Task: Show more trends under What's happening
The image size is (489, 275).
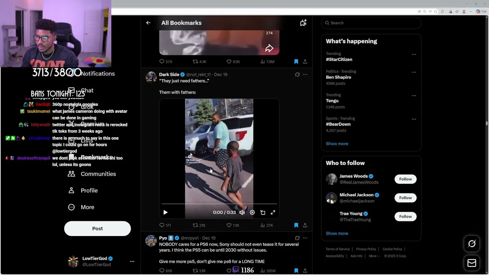Action: [x=337, y=144]
